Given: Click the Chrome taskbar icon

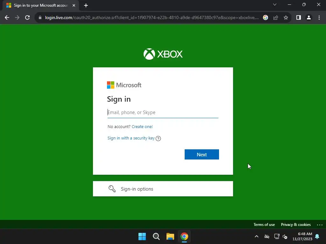Looking at the screenshot, I should pyautogui.click(x=184, y=236).
